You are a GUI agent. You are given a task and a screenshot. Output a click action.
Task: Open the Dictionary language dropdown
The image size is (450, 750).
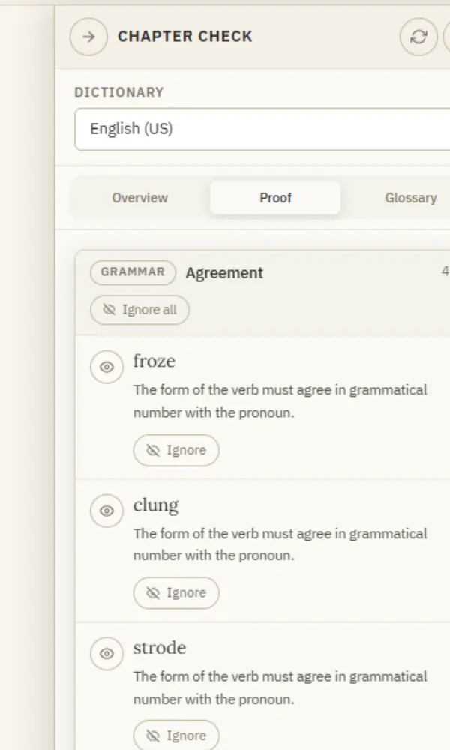pos(262,129)
